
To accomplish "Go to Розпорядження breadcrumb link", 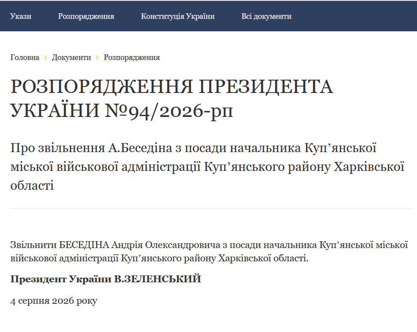I will [132, 57].
